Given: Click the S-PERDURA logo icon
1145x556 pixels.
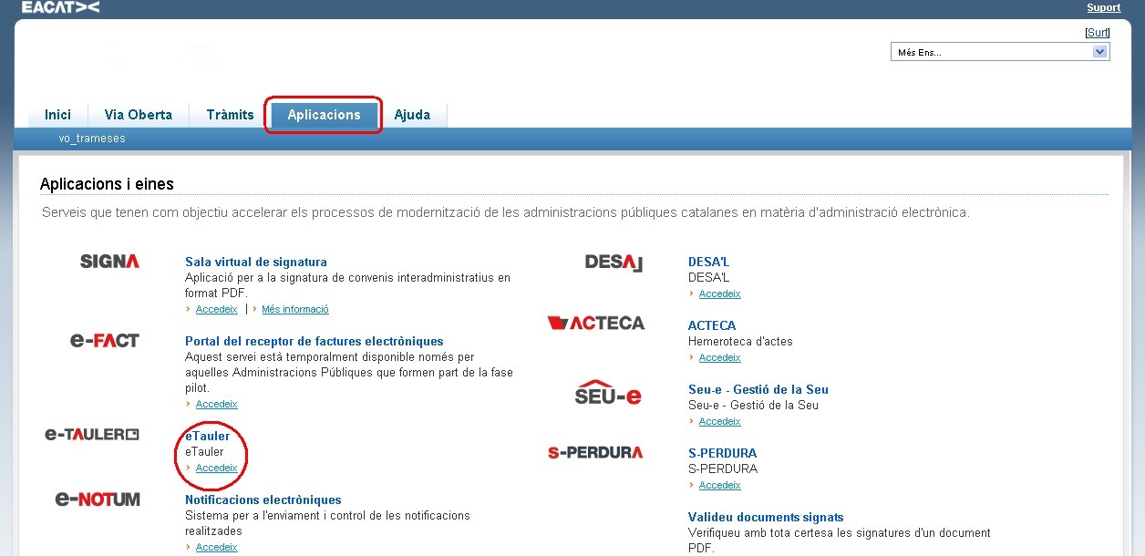Looking at the screenshot, I should (x=595, y=452).
